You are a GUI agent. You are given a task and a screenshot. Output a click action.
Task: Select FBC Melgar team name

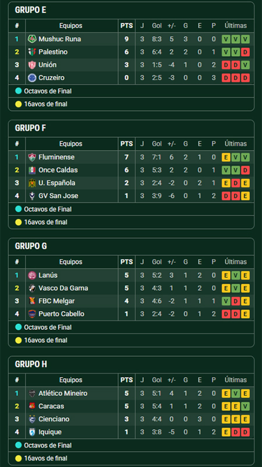click(56, 301)
